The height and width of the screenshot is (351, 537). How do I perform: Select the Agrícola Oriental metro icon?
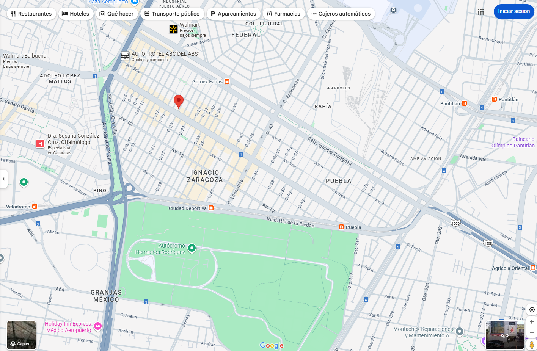click(533, 268)
